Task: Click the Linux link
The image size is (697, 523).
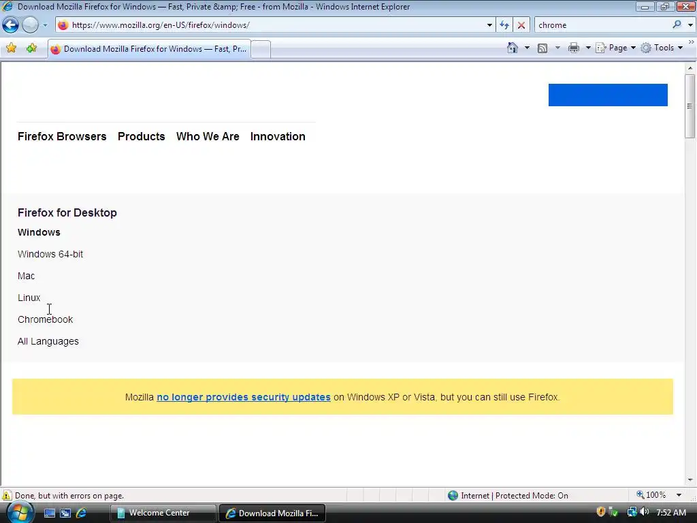Action: point(29,298)
